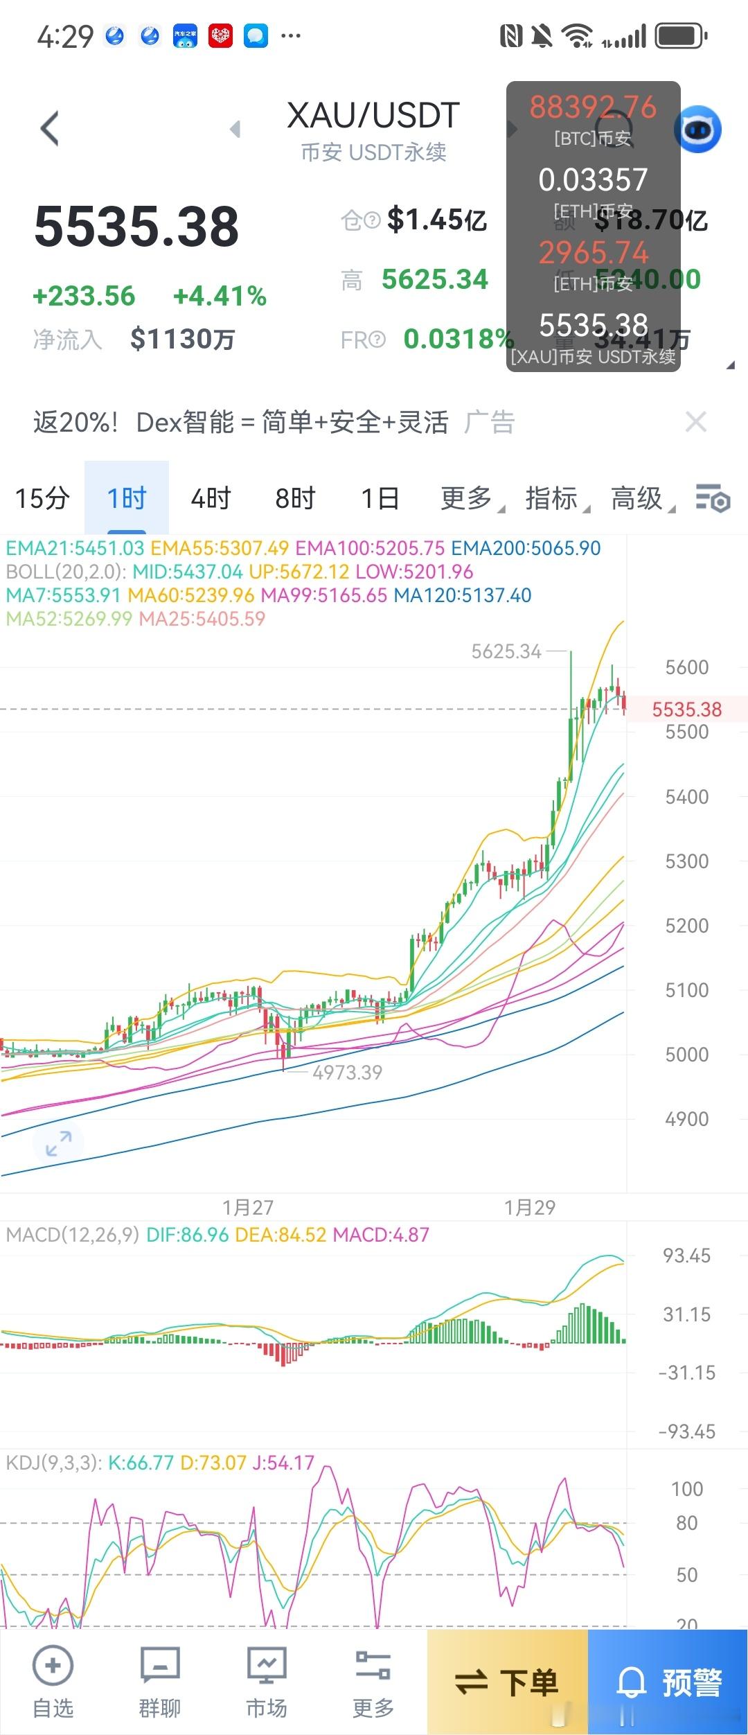This screenshot has width=748, height=1735.
Task: Open the 高级 advanced dropdown
Action: pos(642,498)
